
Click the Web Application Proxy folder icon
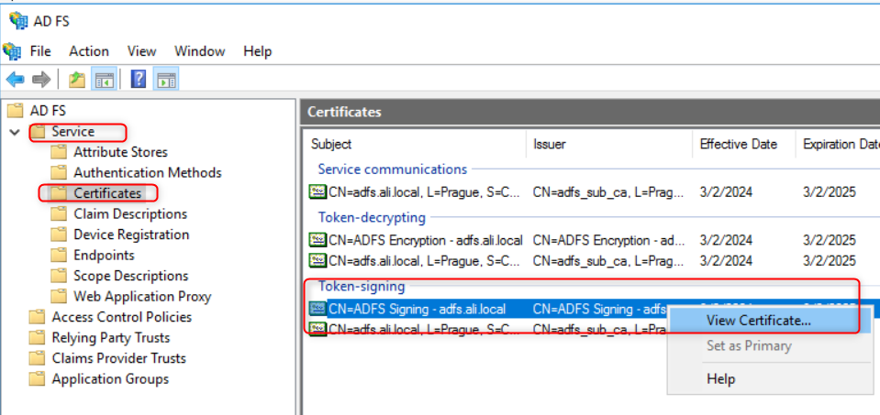(59, 296)
